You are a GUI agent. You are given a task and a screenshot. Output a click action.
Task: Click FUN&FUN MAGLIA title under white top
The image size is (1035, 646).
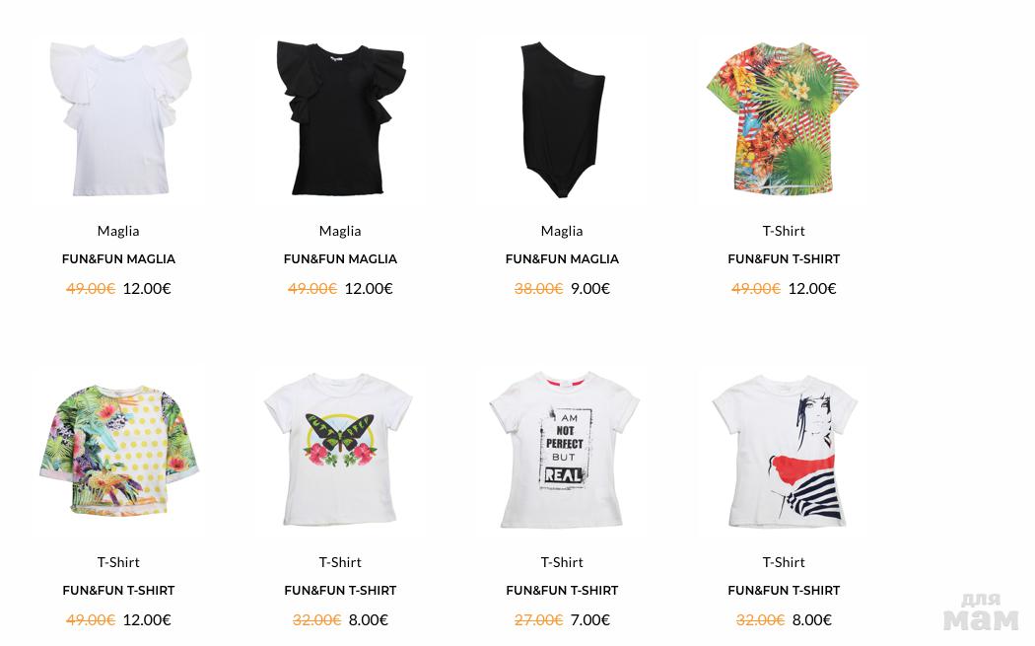click(x=119, y=259)
